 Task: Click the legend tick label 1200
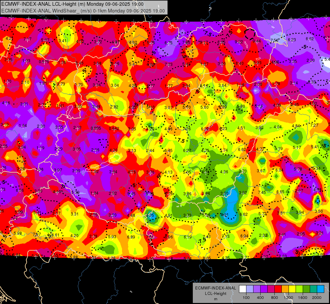tap(289, 298)
